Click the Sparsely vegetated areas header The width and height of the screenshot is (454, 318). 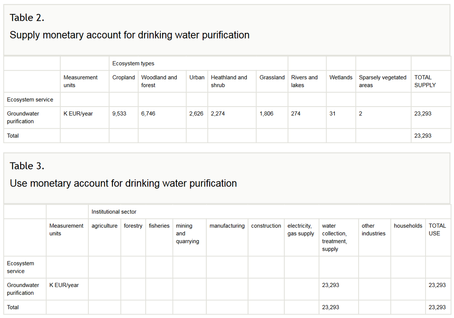(x=382, y=81)
